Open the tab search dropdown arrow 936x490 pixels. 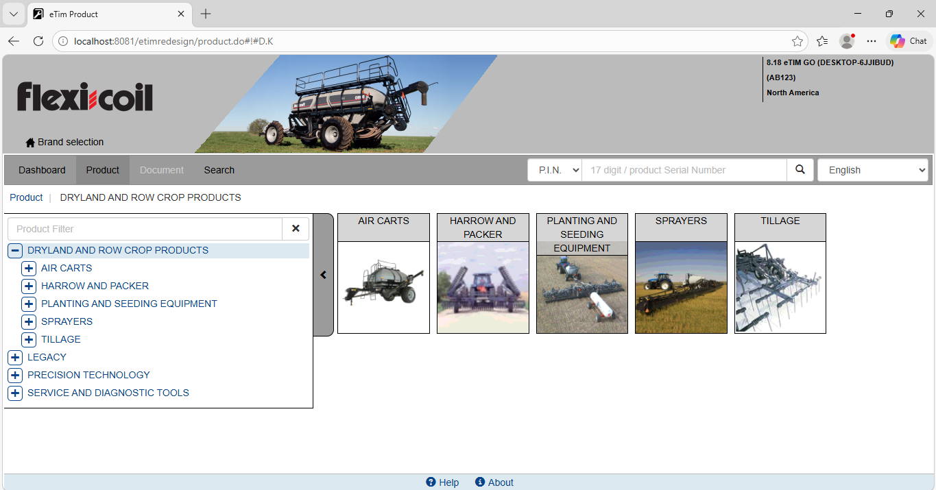coord(14,14)
